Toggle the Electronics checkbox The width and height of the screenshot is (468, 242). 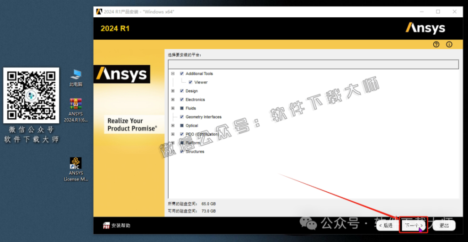click(x=182, y=99)
